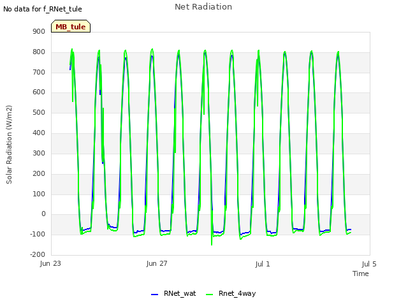Click the Time axis label
The image size is (408, 306).
[361, 273]
